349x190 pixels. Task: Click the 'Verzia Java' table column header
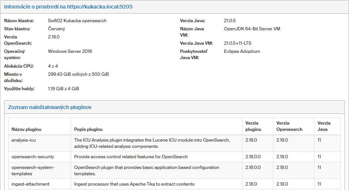click(x=324, y=126)
